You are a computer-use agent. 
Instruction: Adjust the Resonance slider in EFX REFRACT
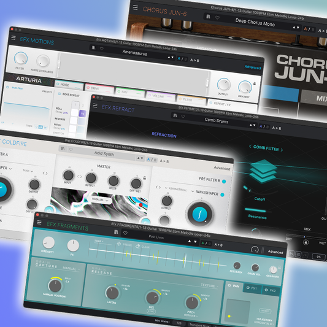[255, 210]
